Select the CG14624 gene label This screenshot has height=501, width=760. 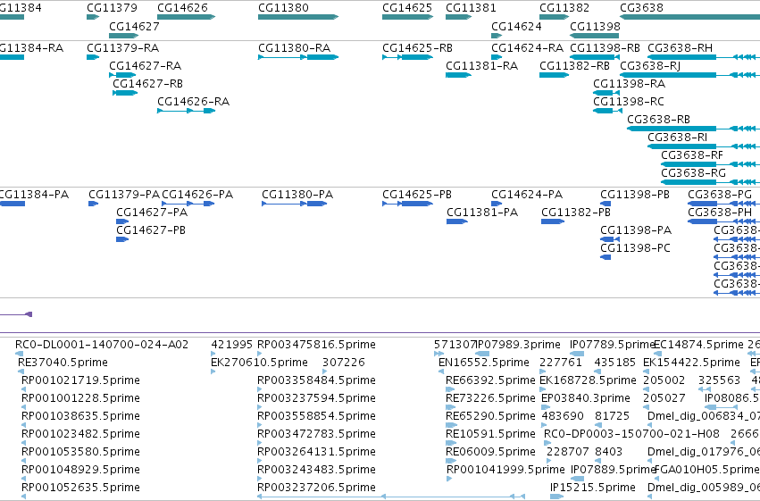tap(516, 26)
